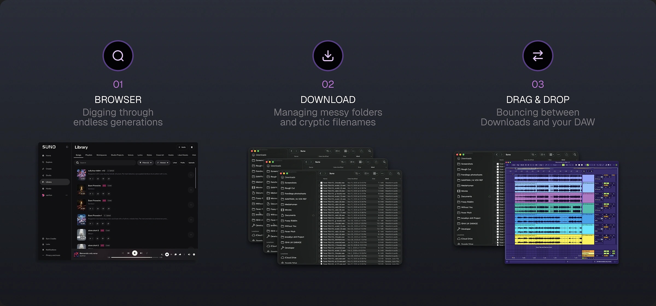
Task: Toggle like on the playing track
Action: (167, 254)
